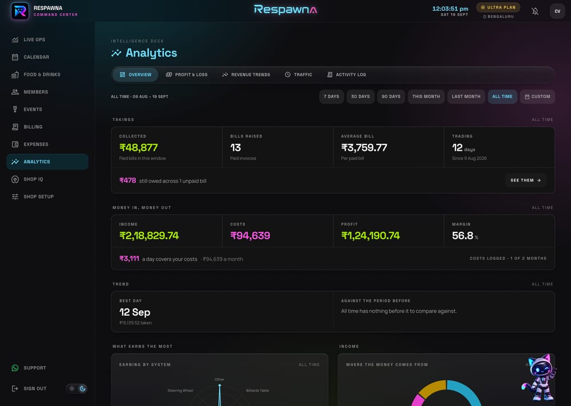Viewport: 571px width, 406px height.
Task: Click Costs Logged 1 of 2 Months
Action: 508,259
